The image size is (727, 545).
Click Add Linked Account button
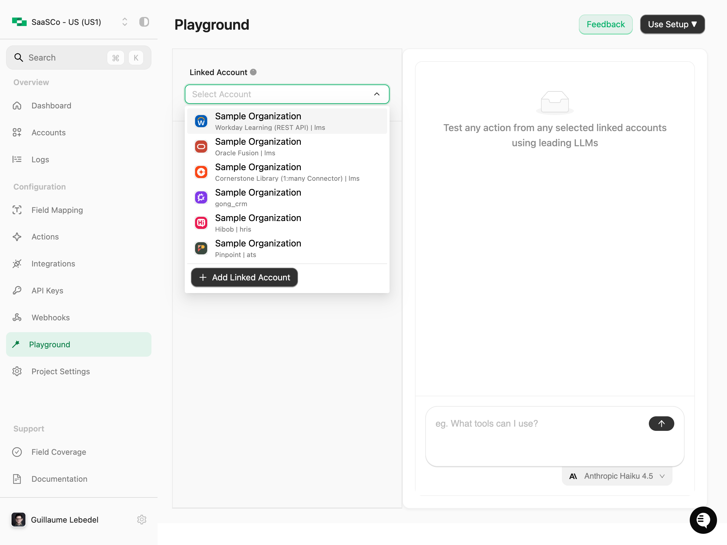click(x=244, y=277)
